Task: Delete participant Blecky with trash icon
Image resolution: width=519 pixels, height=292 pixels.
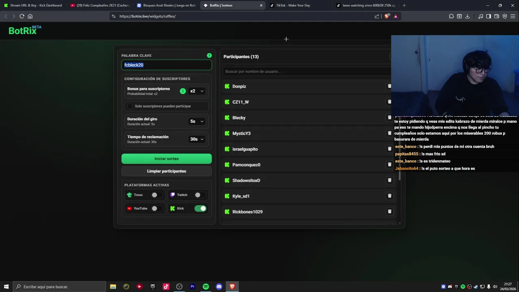Action: tap(389, 118)
